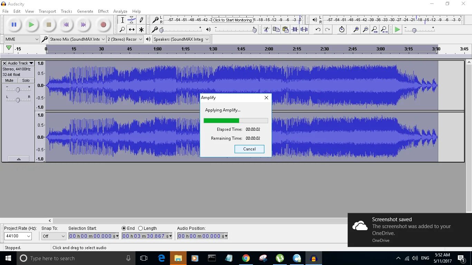Open the 2 (Stereo) recording channels dropdown
The width and height of the screenshot is (472, 265).
click(125, 39)
